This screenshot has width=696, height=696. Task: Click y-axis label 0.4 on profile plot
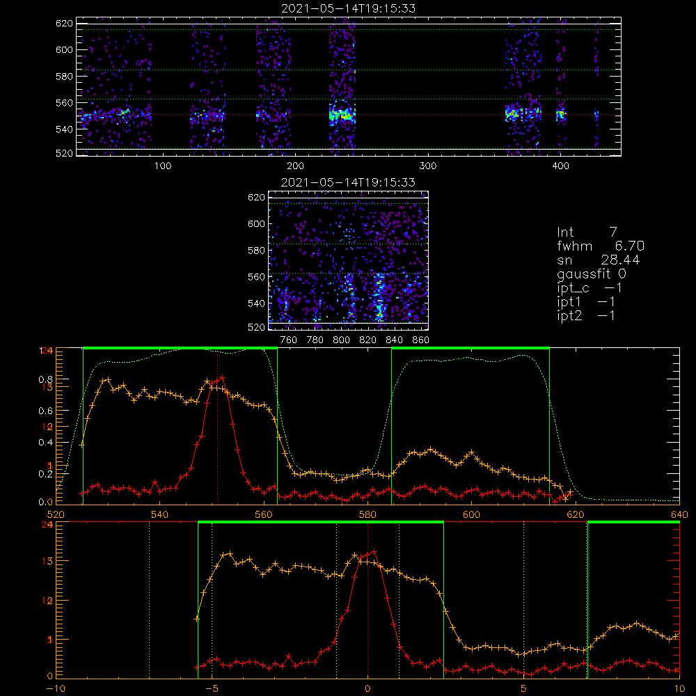(x=45, y=443)
